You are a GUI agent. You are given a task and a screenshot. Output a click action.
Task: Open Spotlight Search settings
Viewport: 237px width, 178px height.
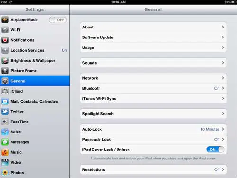pos(153,114)
